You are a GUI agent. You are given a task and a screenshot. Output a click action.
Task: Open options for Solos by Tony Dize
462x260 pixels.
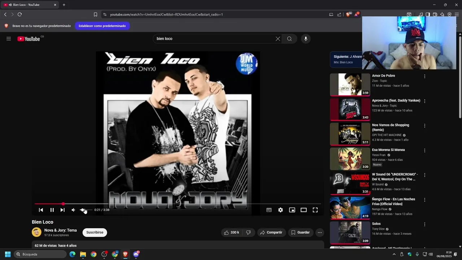click(424, 224)
